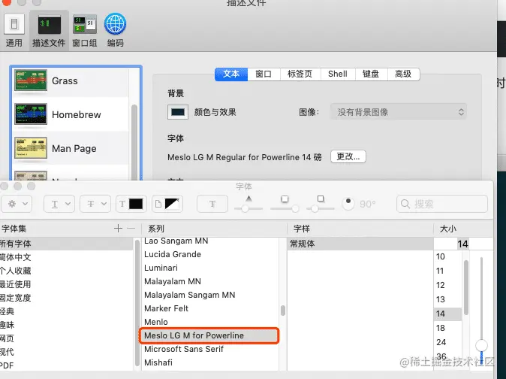Viewport: 506px width, 379px height.
Task: Choose Lucida Grande font family
Action: [209, 254]
